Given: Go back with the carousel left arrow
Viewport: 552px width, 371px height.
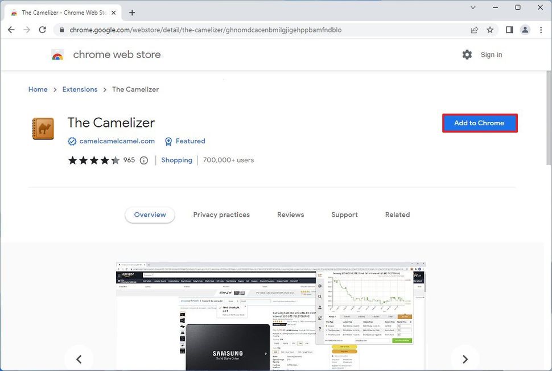Looking at the screenshot, I should pyautogui.click(x=79, y=358).
